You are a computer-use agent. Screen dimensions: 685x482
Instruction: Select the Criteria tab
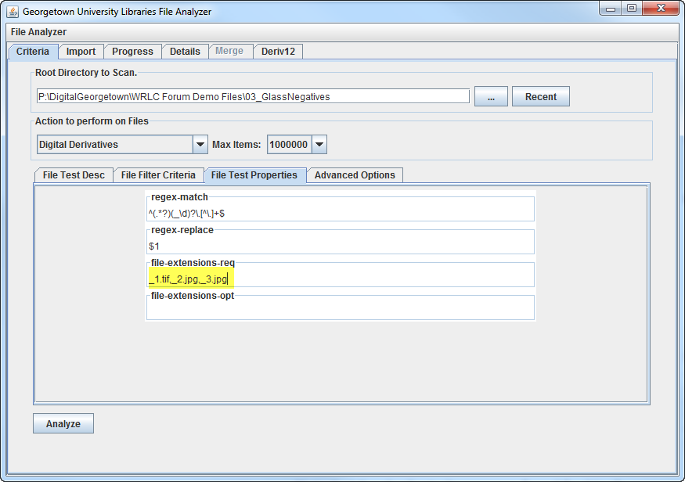33,52
